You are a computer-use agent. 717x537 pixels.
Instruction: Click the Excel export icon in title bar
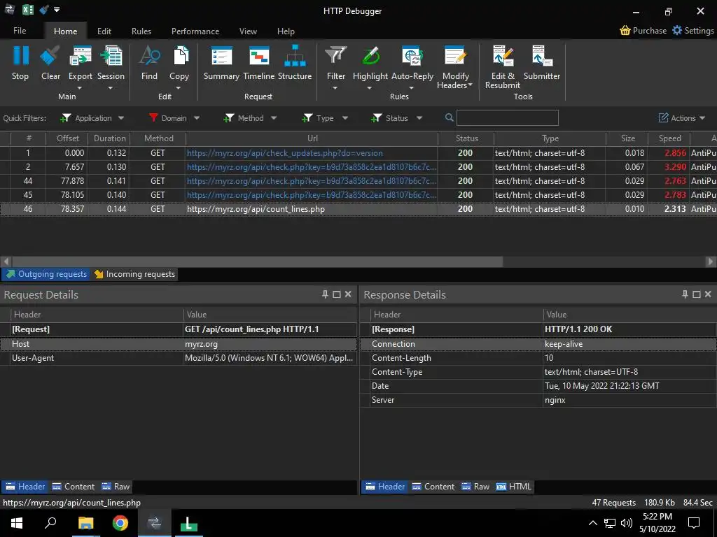[x=28, y=10]
